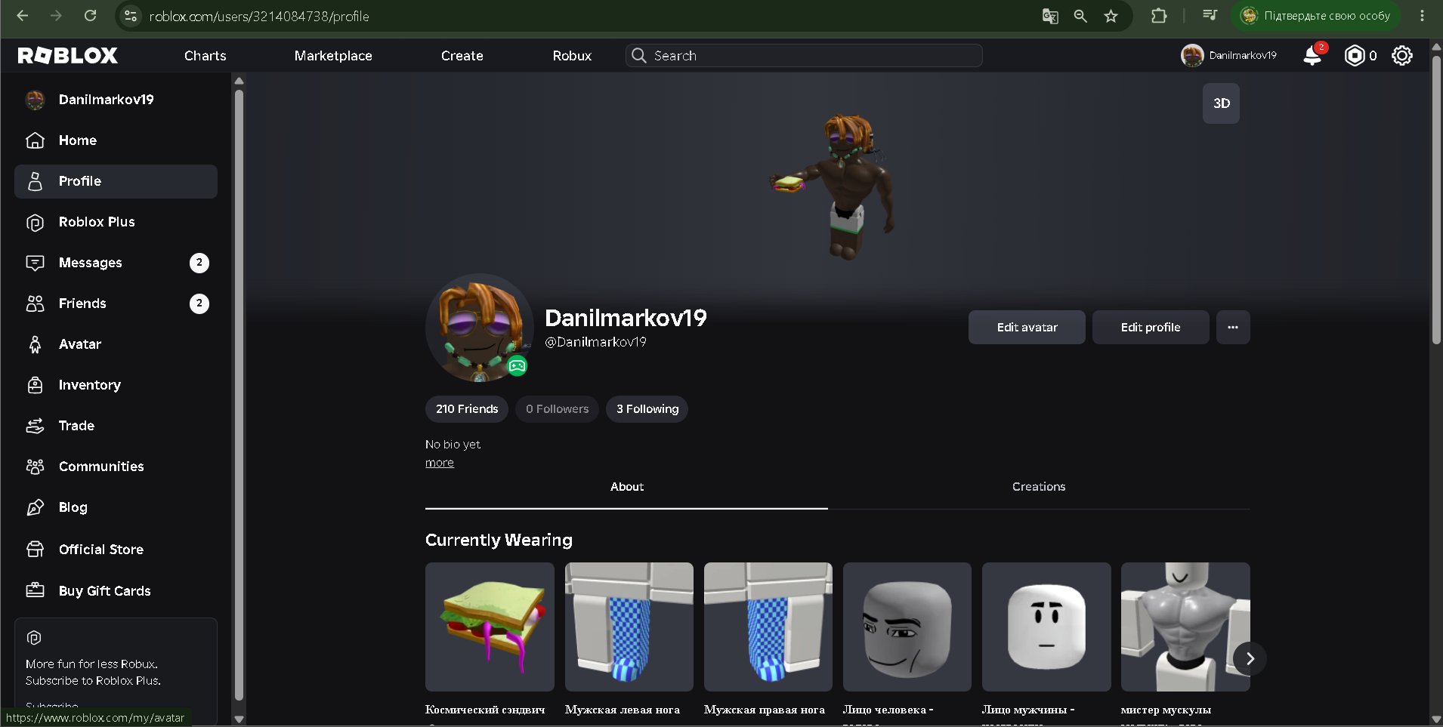
Task: Open Marketplace in the header
Action: click(333, 55)
